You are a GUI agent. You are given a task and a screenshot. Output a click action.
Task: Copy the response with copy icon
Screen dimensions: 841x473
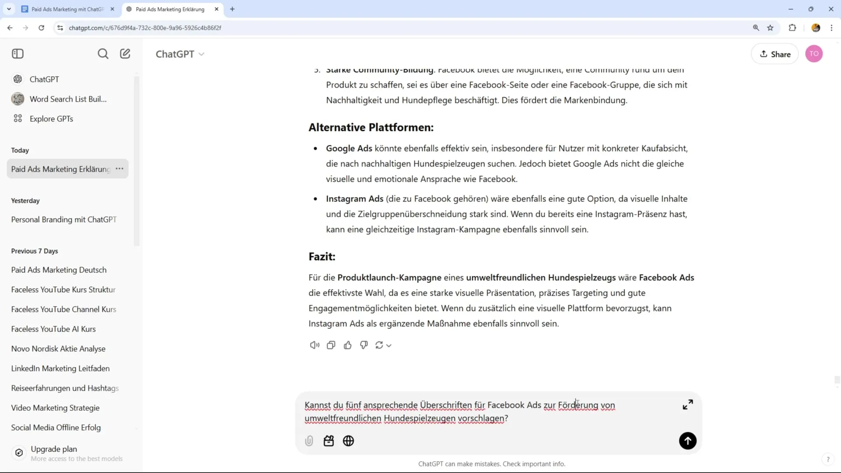pyautogui.click(x=331, y=345)
